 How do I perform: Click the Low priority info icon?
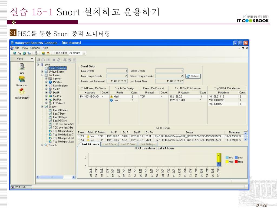coord(111,100)
